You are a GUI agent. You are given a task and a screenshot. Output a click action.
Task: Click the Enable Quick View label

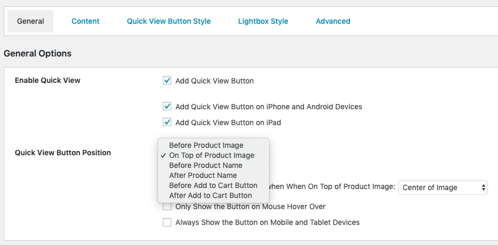click(x=48, y=80)
